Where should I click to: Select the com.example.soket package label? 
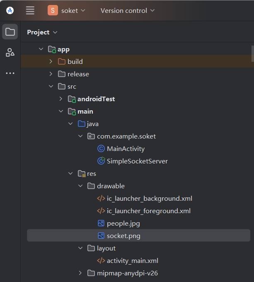point(126,136)
